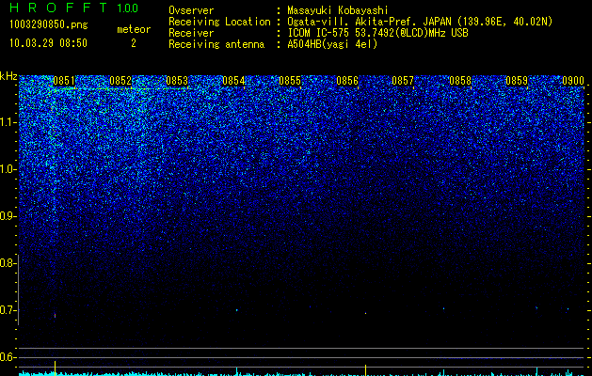Screen dimensions: 592x376
Task: Click the meteor count value 2
Action: tap(134, 43)
